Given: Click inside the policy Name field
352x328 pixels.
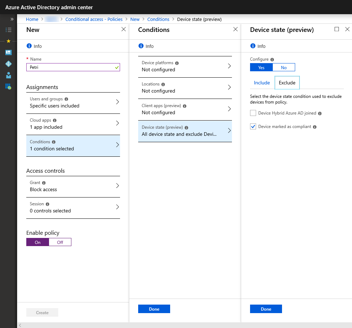Looking at the screenshot, I should pos(73,67).
